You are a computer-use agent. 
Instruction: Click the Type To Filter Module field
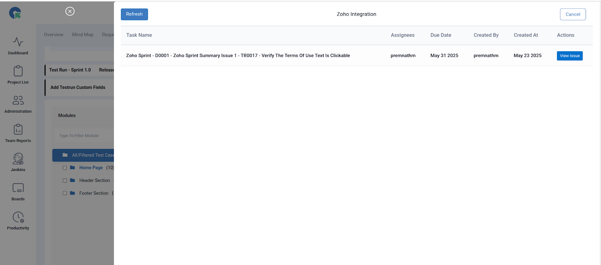click(84, 135)
